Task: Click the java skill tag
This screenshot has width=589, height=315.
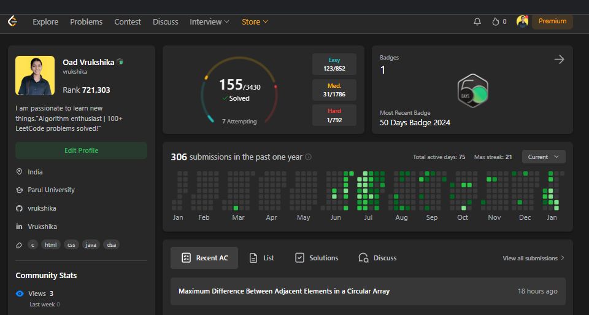Action: 91,245
